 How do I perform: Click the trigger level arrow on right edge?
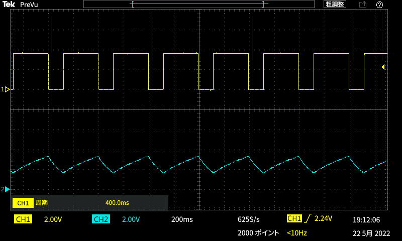tap(384, 67)
